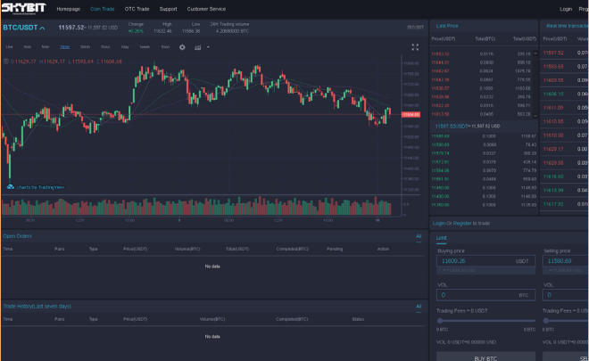Click order book scroll down arrow

tap(535, 116)
